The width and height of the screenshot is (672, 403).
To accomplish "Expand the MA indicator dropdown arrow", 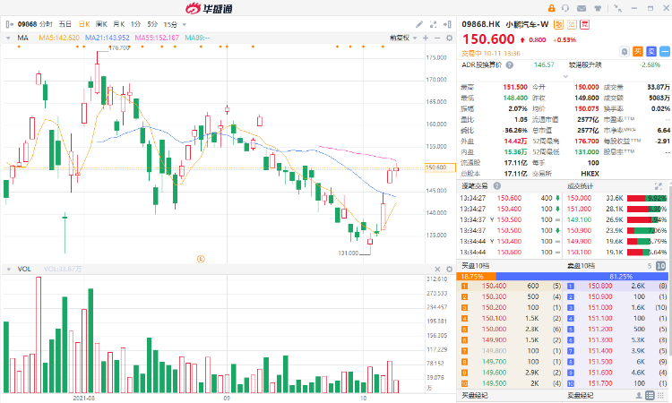I will coord(9,38).
